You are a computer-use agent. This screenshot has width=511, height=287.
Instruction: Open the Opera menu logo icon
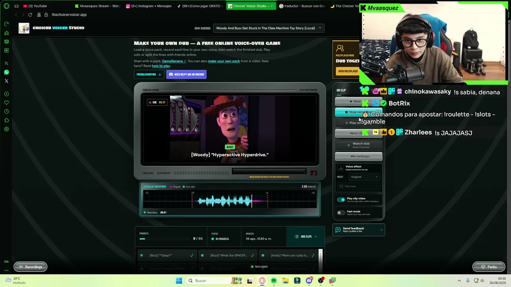click(x=6, y=6)
